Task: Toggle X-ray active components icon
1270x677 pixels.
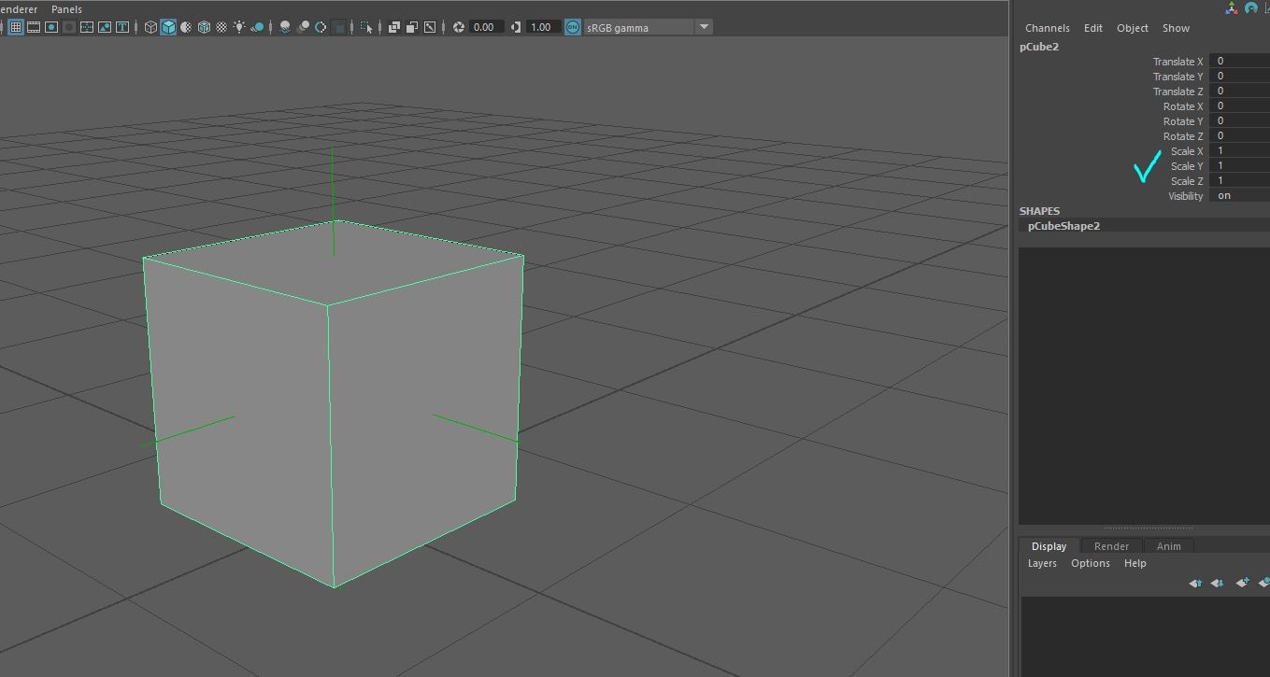Action: (412, 27)
